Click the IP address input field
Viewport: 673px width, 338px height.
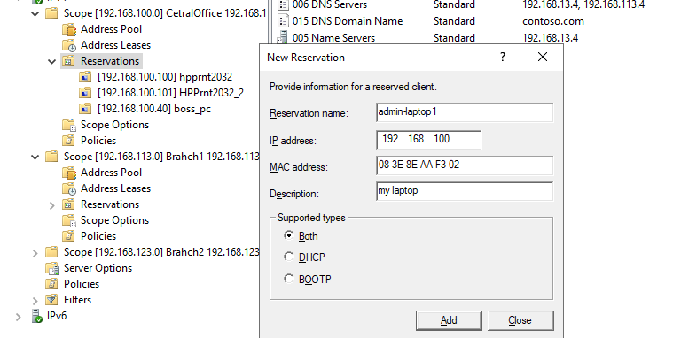point(428,140)
